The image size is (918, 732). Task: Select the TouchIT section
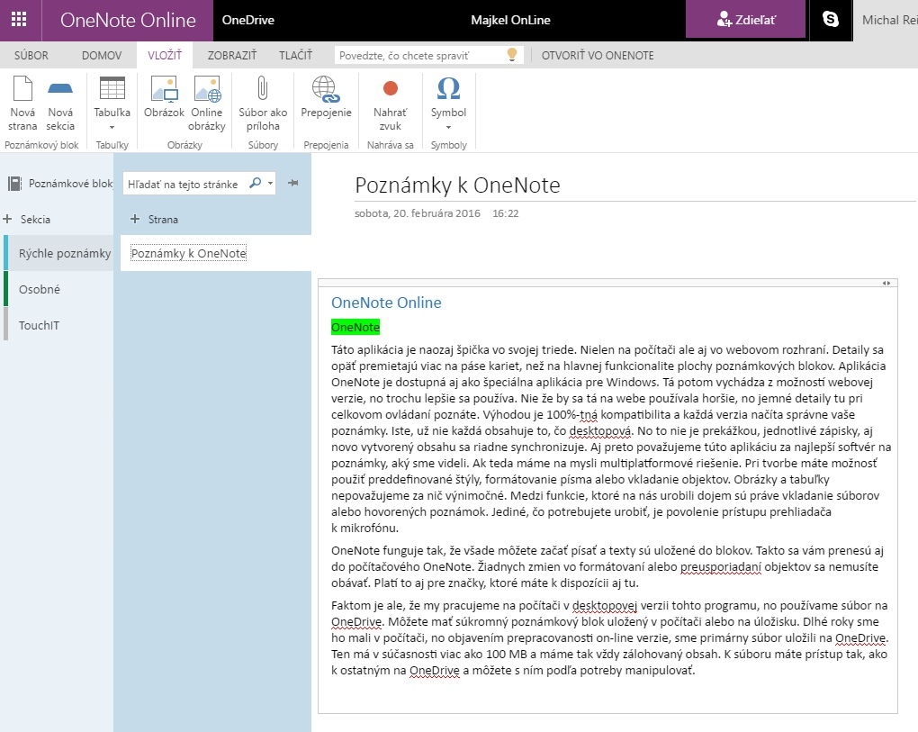pos(40,325)
